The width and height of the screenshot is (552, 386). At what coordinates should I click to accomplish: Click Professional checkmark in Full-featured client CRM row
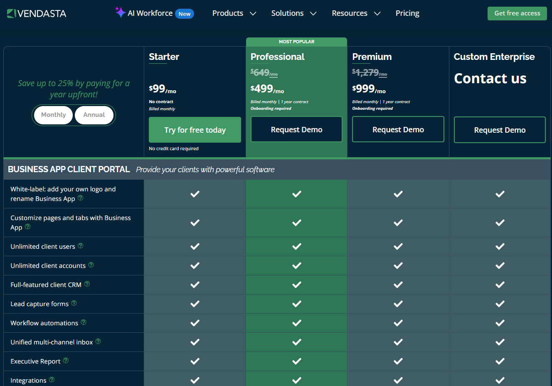[x=297, y=285]
